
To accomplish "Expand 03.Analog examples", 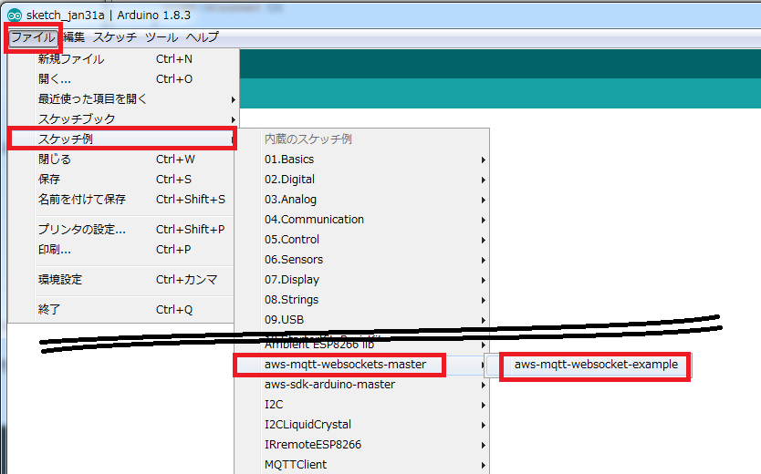I will [361, 200].
